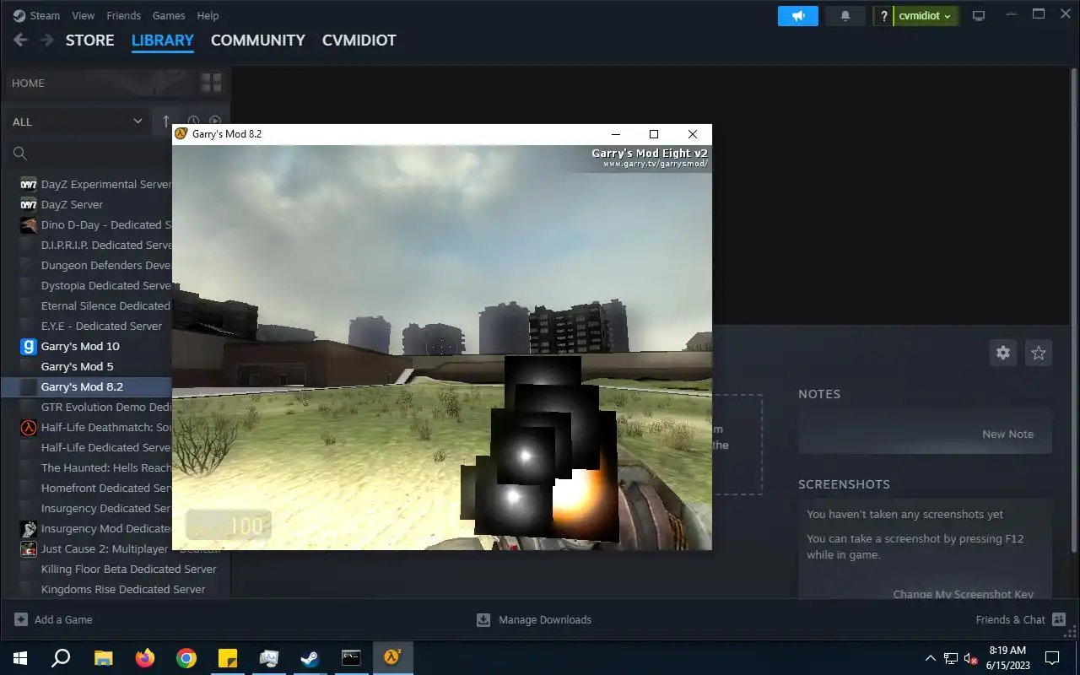Open File Explorer from taskbar
The image size is (1080, 675).
[103, 658]
